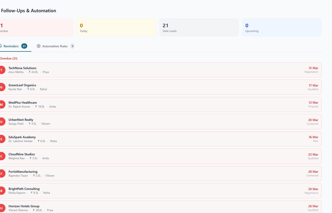
Task: Open the GreenLeaf Organics lead name
Action: [x=22, y=85]
